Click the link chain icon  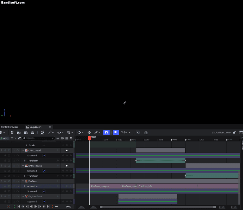click(19, 138)
